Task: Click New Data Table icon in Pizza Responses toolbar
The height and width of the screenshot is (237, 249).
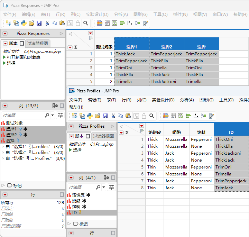Action: [x=8, y=23]
